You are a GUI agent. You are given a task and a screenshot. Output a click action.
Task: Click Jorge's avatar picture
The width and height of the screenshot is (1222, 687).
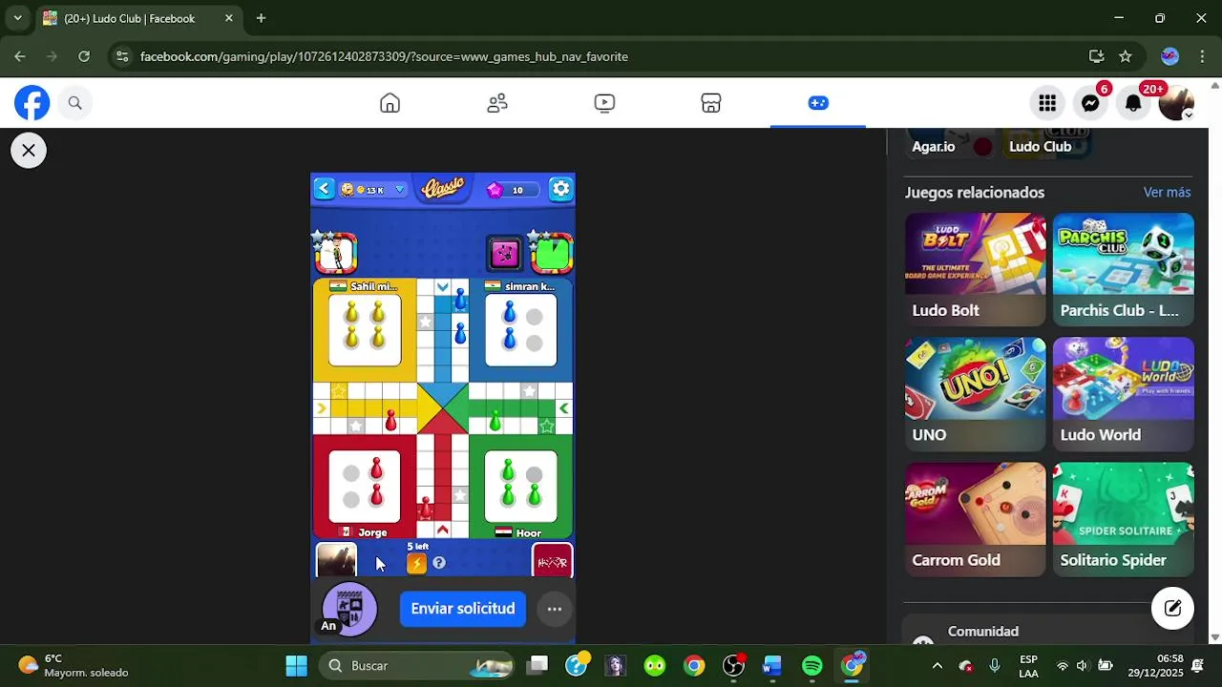click(x=336, y=560)
